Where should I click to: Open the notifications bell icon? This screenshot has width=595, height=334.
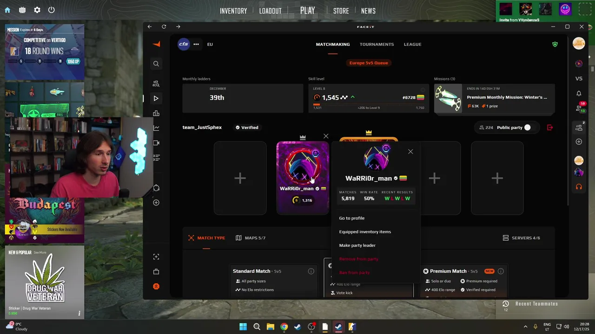pos(579,94)
